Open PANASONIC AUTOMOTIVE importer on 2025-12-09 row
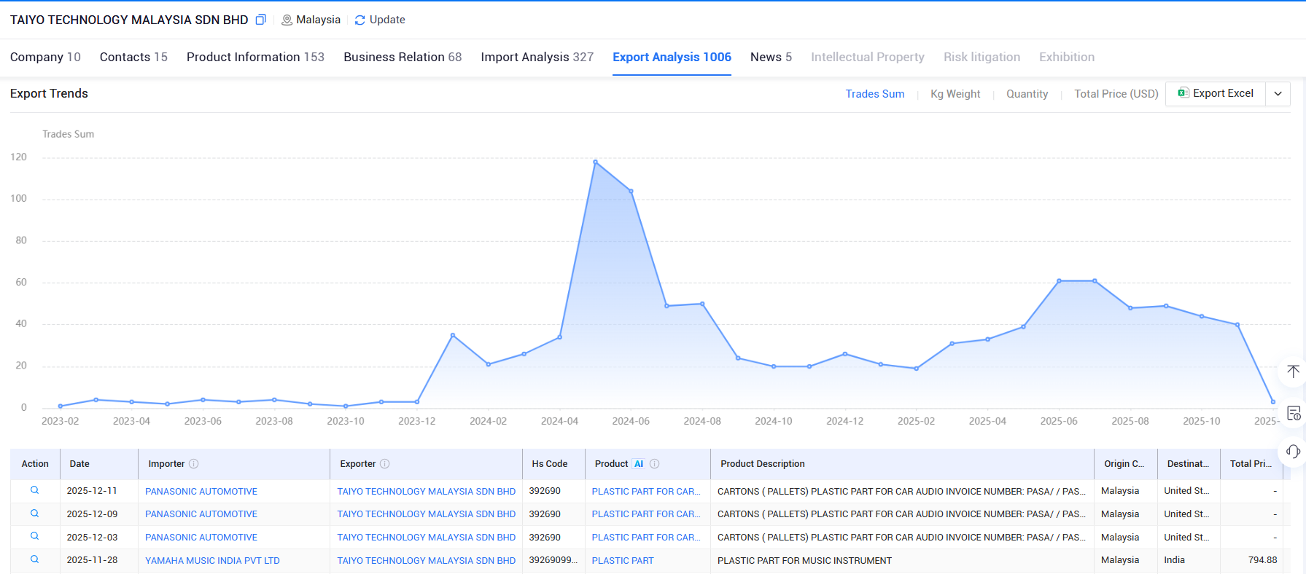 click(201, 514)
